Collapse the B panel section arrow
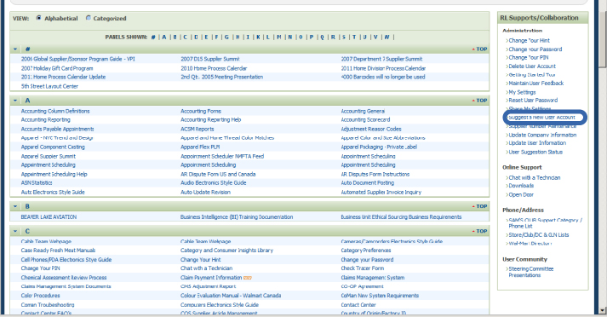The image size is (607, 317). [15, 206]
